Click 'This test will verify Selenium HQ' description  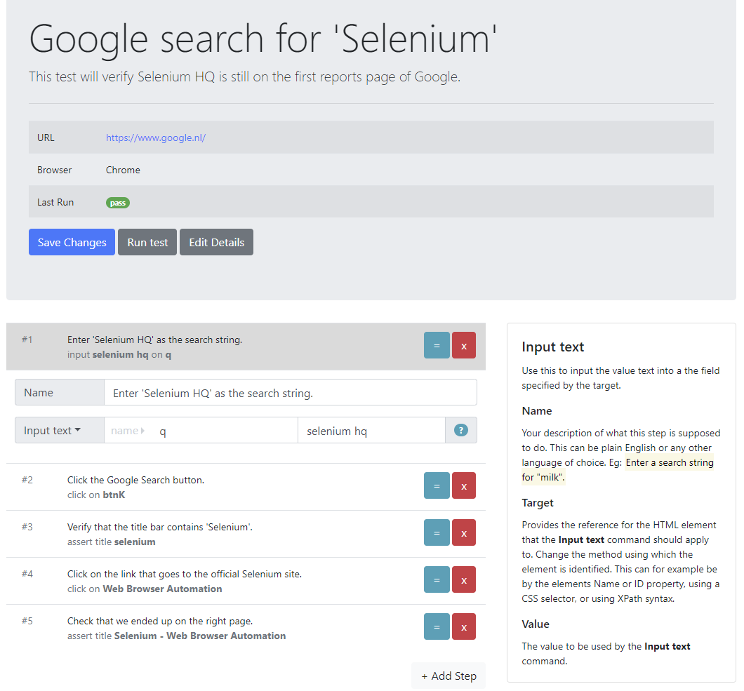(244, 77)
